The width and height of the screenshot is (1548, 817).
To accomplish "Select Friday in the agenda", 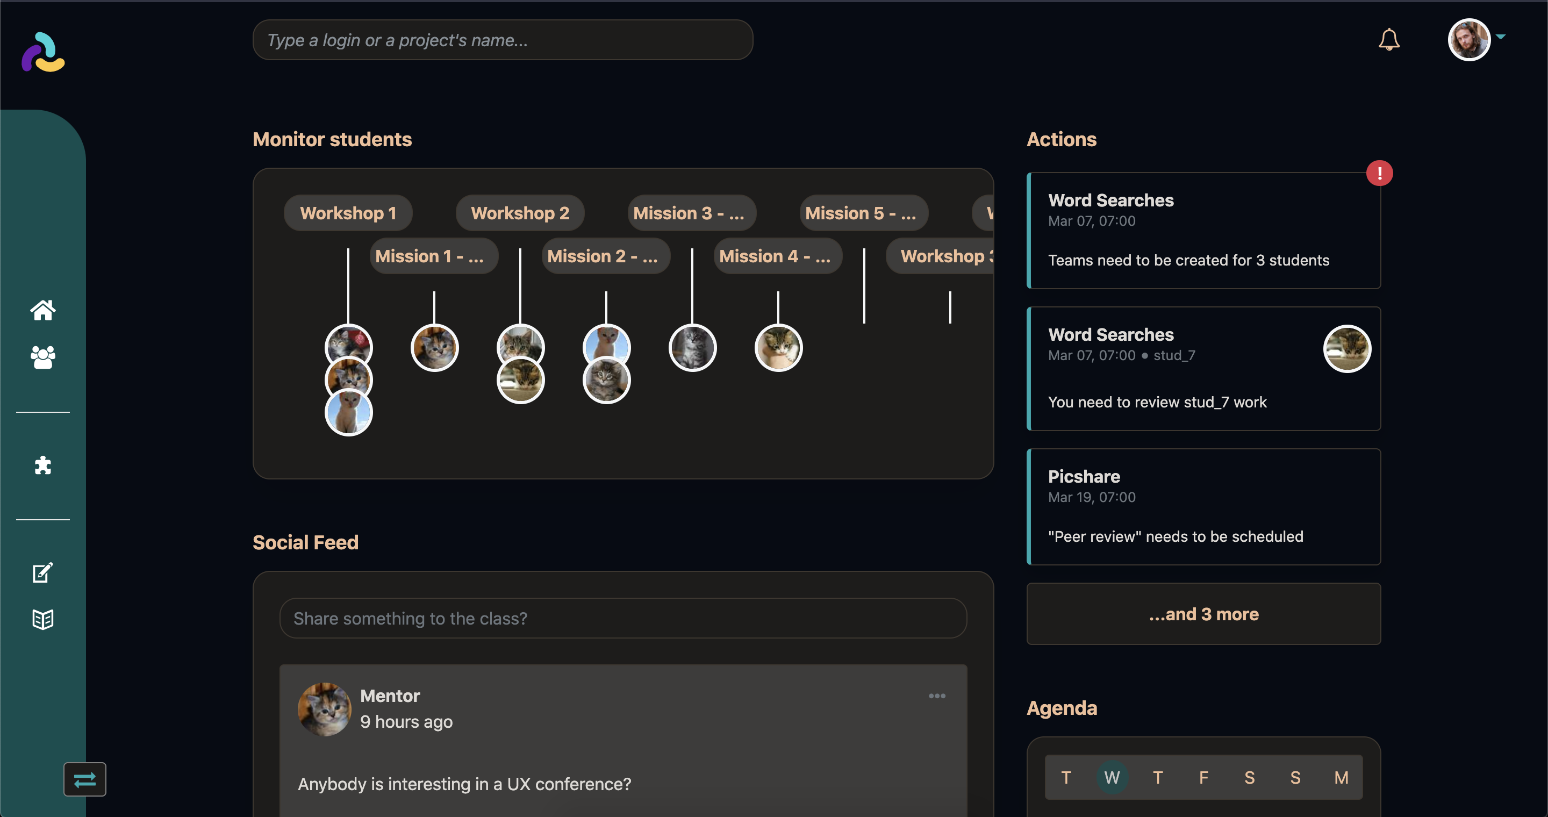I will tap(1203, 777).
